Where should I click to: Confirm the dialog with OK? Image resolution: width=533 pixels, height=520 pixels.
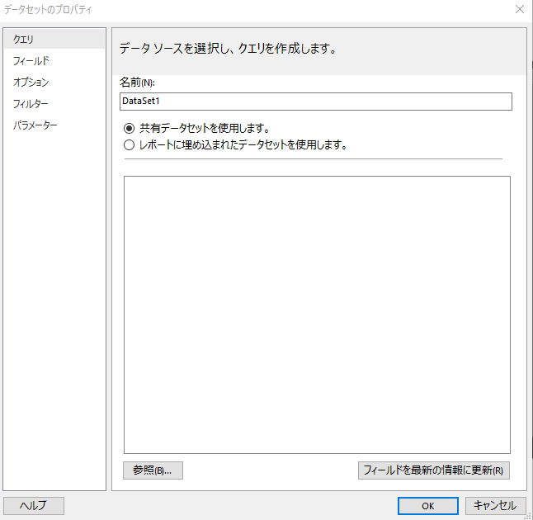pos(427,505)
